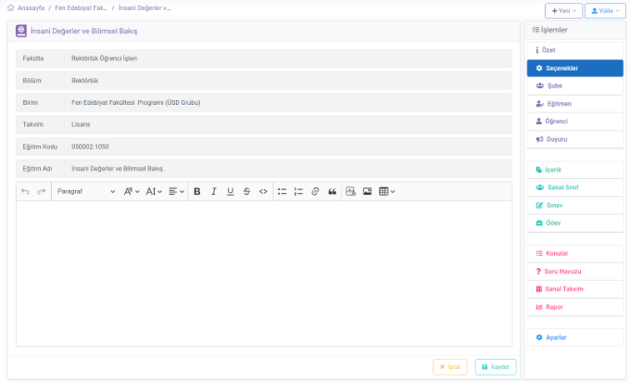This screenshot has width=630, height=383.
Task: Toggle bold formatting in the editor
Action: (x=197, y=191)
